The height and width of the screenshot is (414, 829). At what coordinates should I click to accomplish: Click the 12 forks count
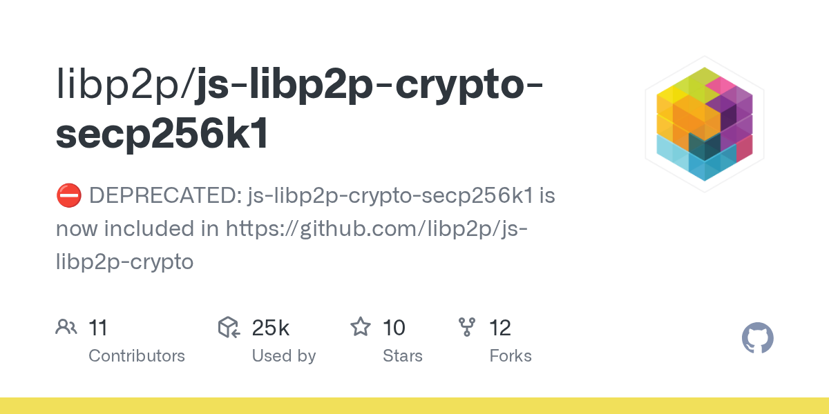point(500,328)
